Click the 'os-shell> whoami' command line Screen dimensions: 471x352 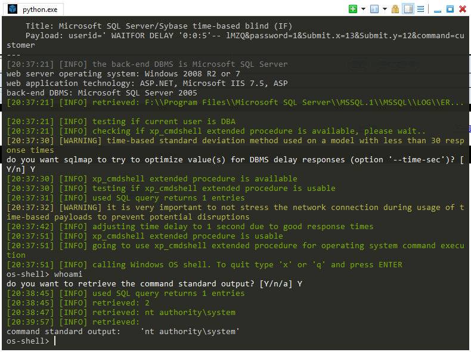(45, 274)
